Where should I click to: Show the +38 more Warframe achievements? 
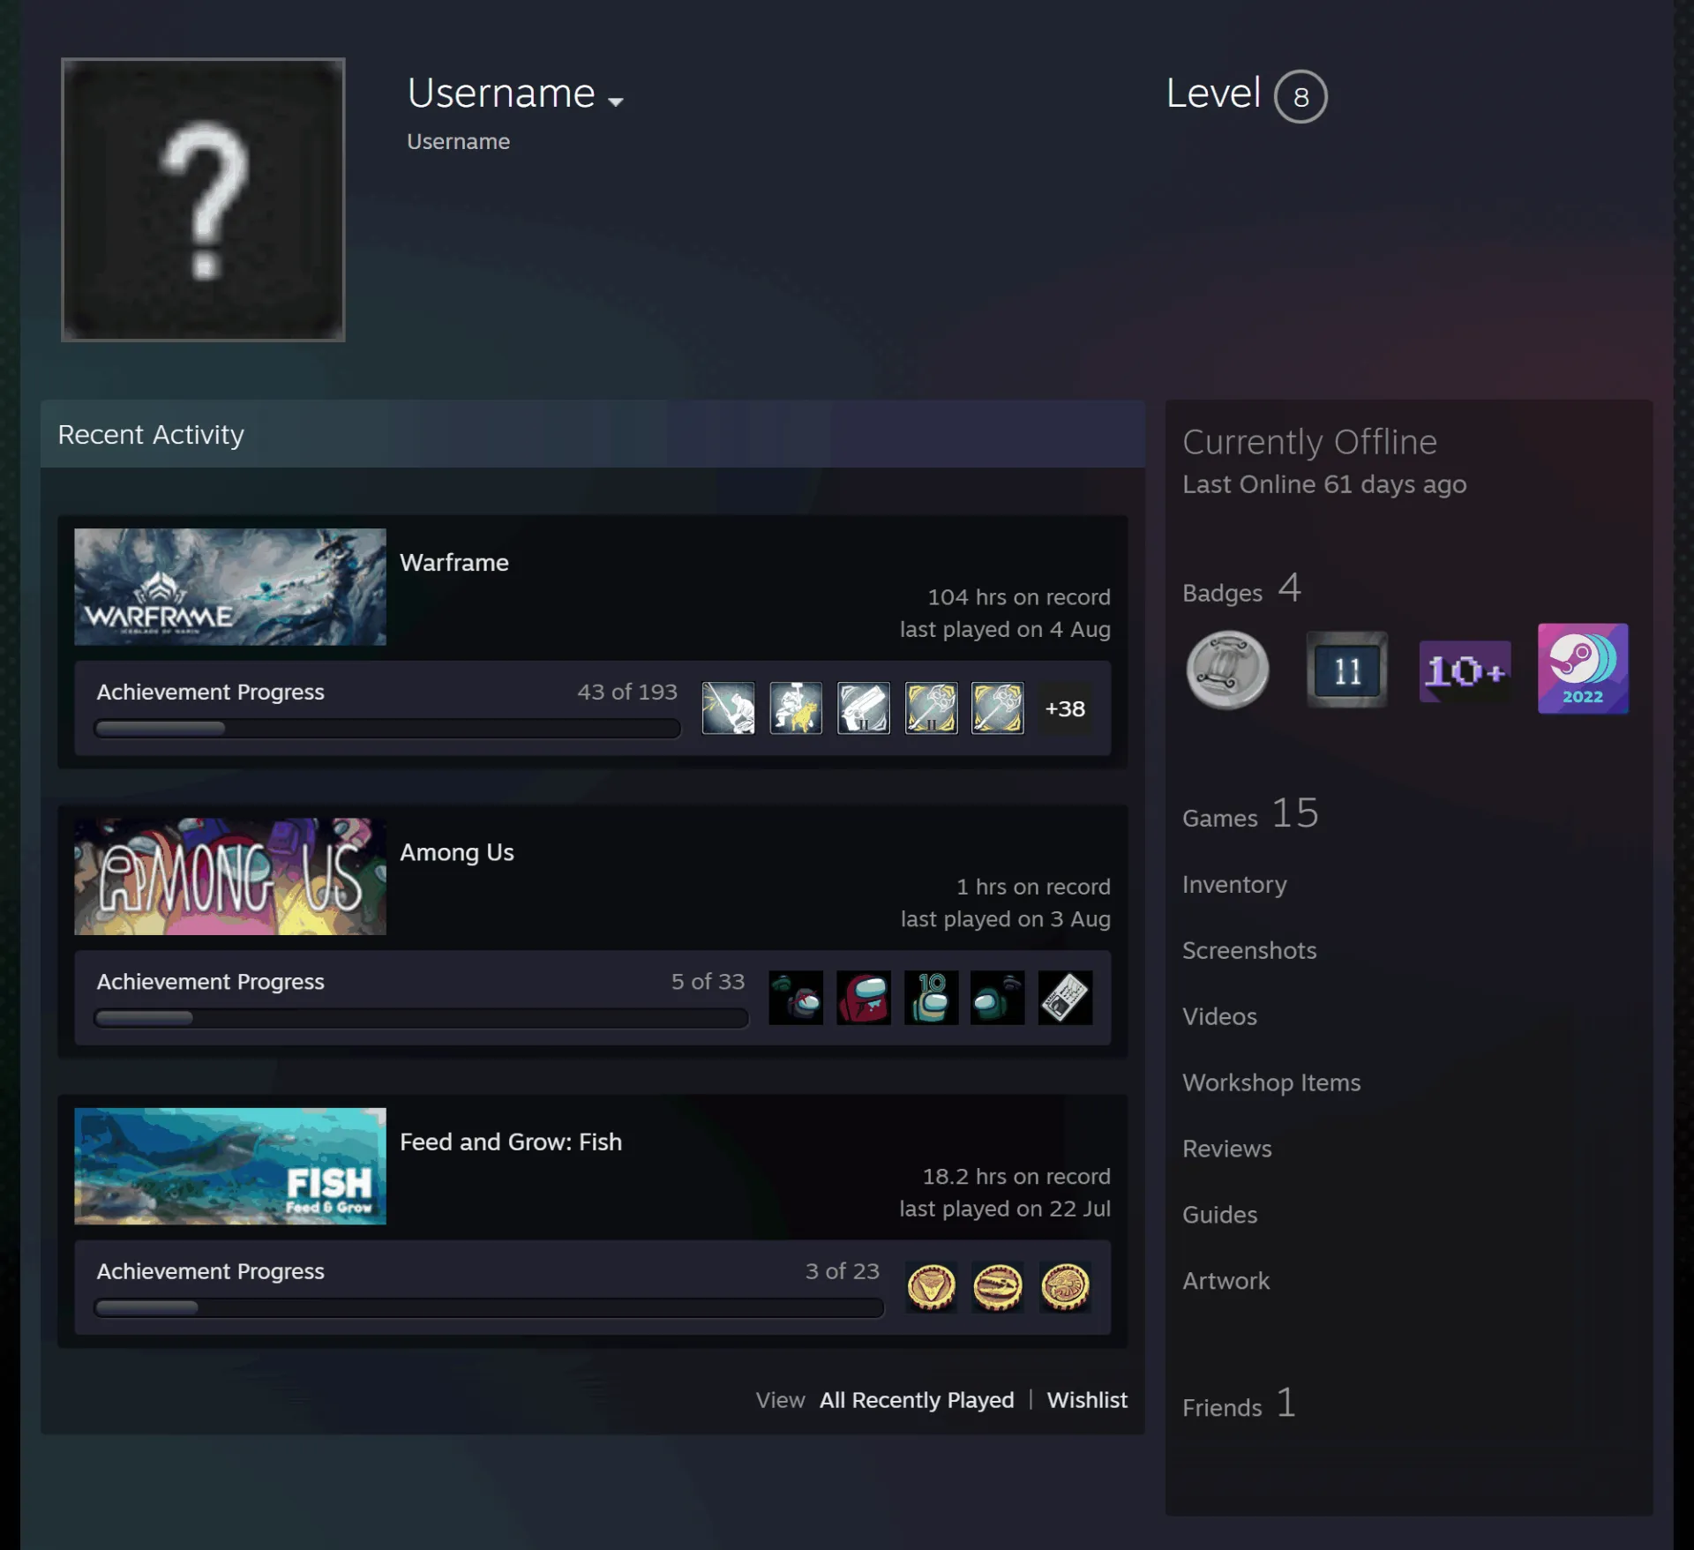tap(1065, 708)
